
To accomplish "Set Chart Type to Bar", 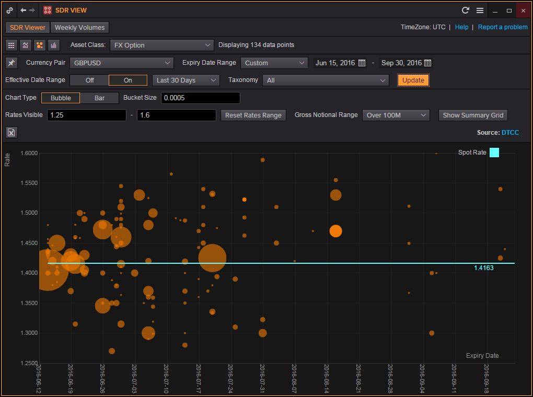I will 99,98.
